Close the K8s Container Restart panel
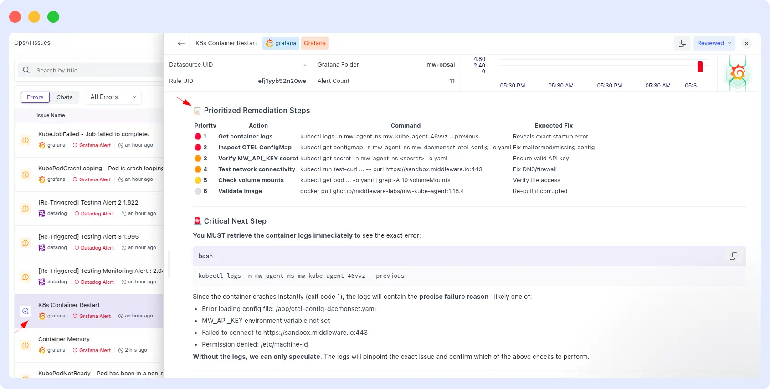770x389 pixels. [746, 43]
